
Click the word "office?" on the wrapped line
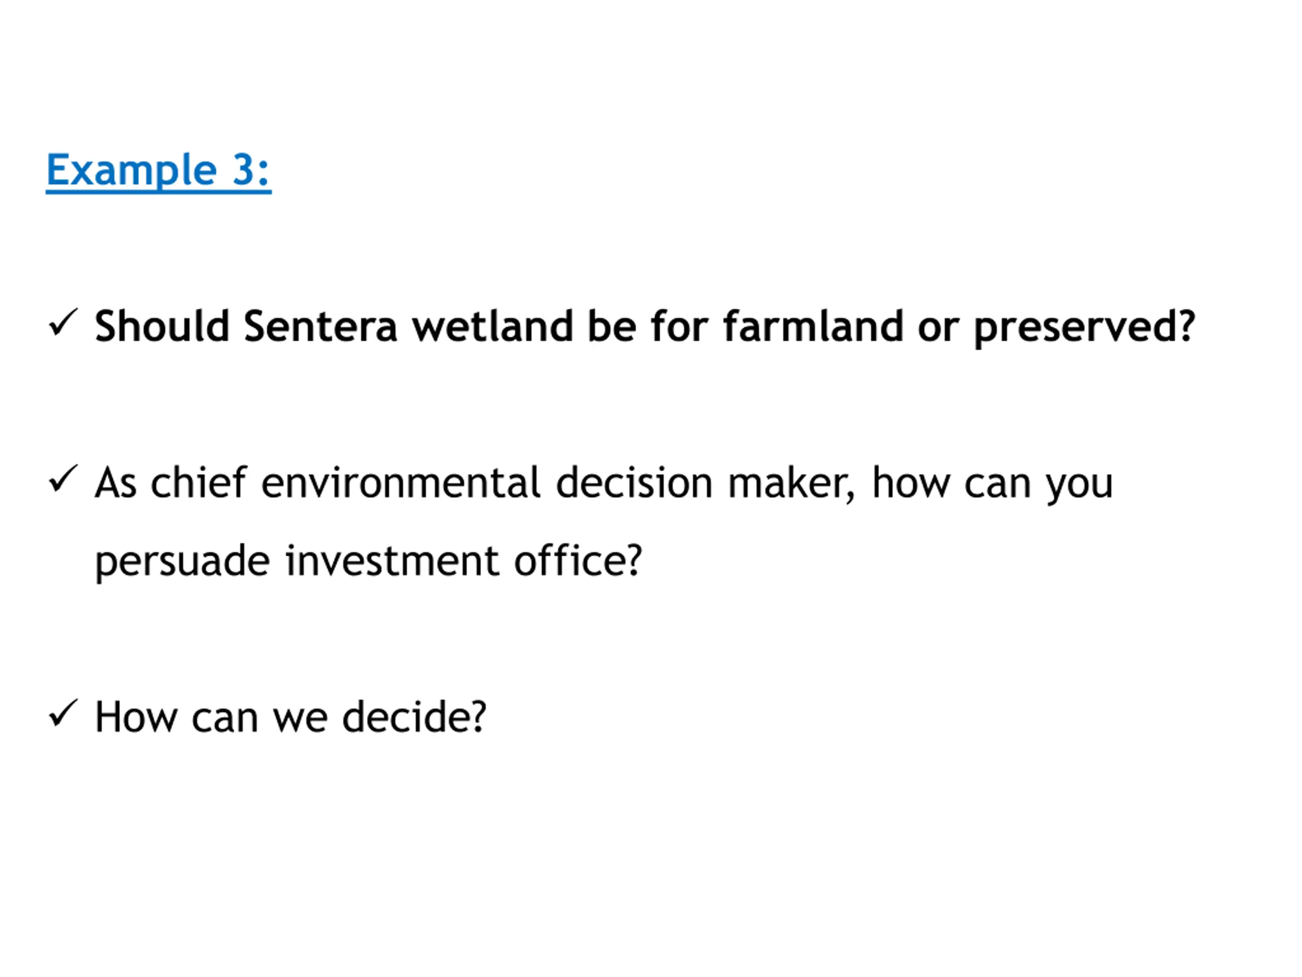[x=578, y=560]
